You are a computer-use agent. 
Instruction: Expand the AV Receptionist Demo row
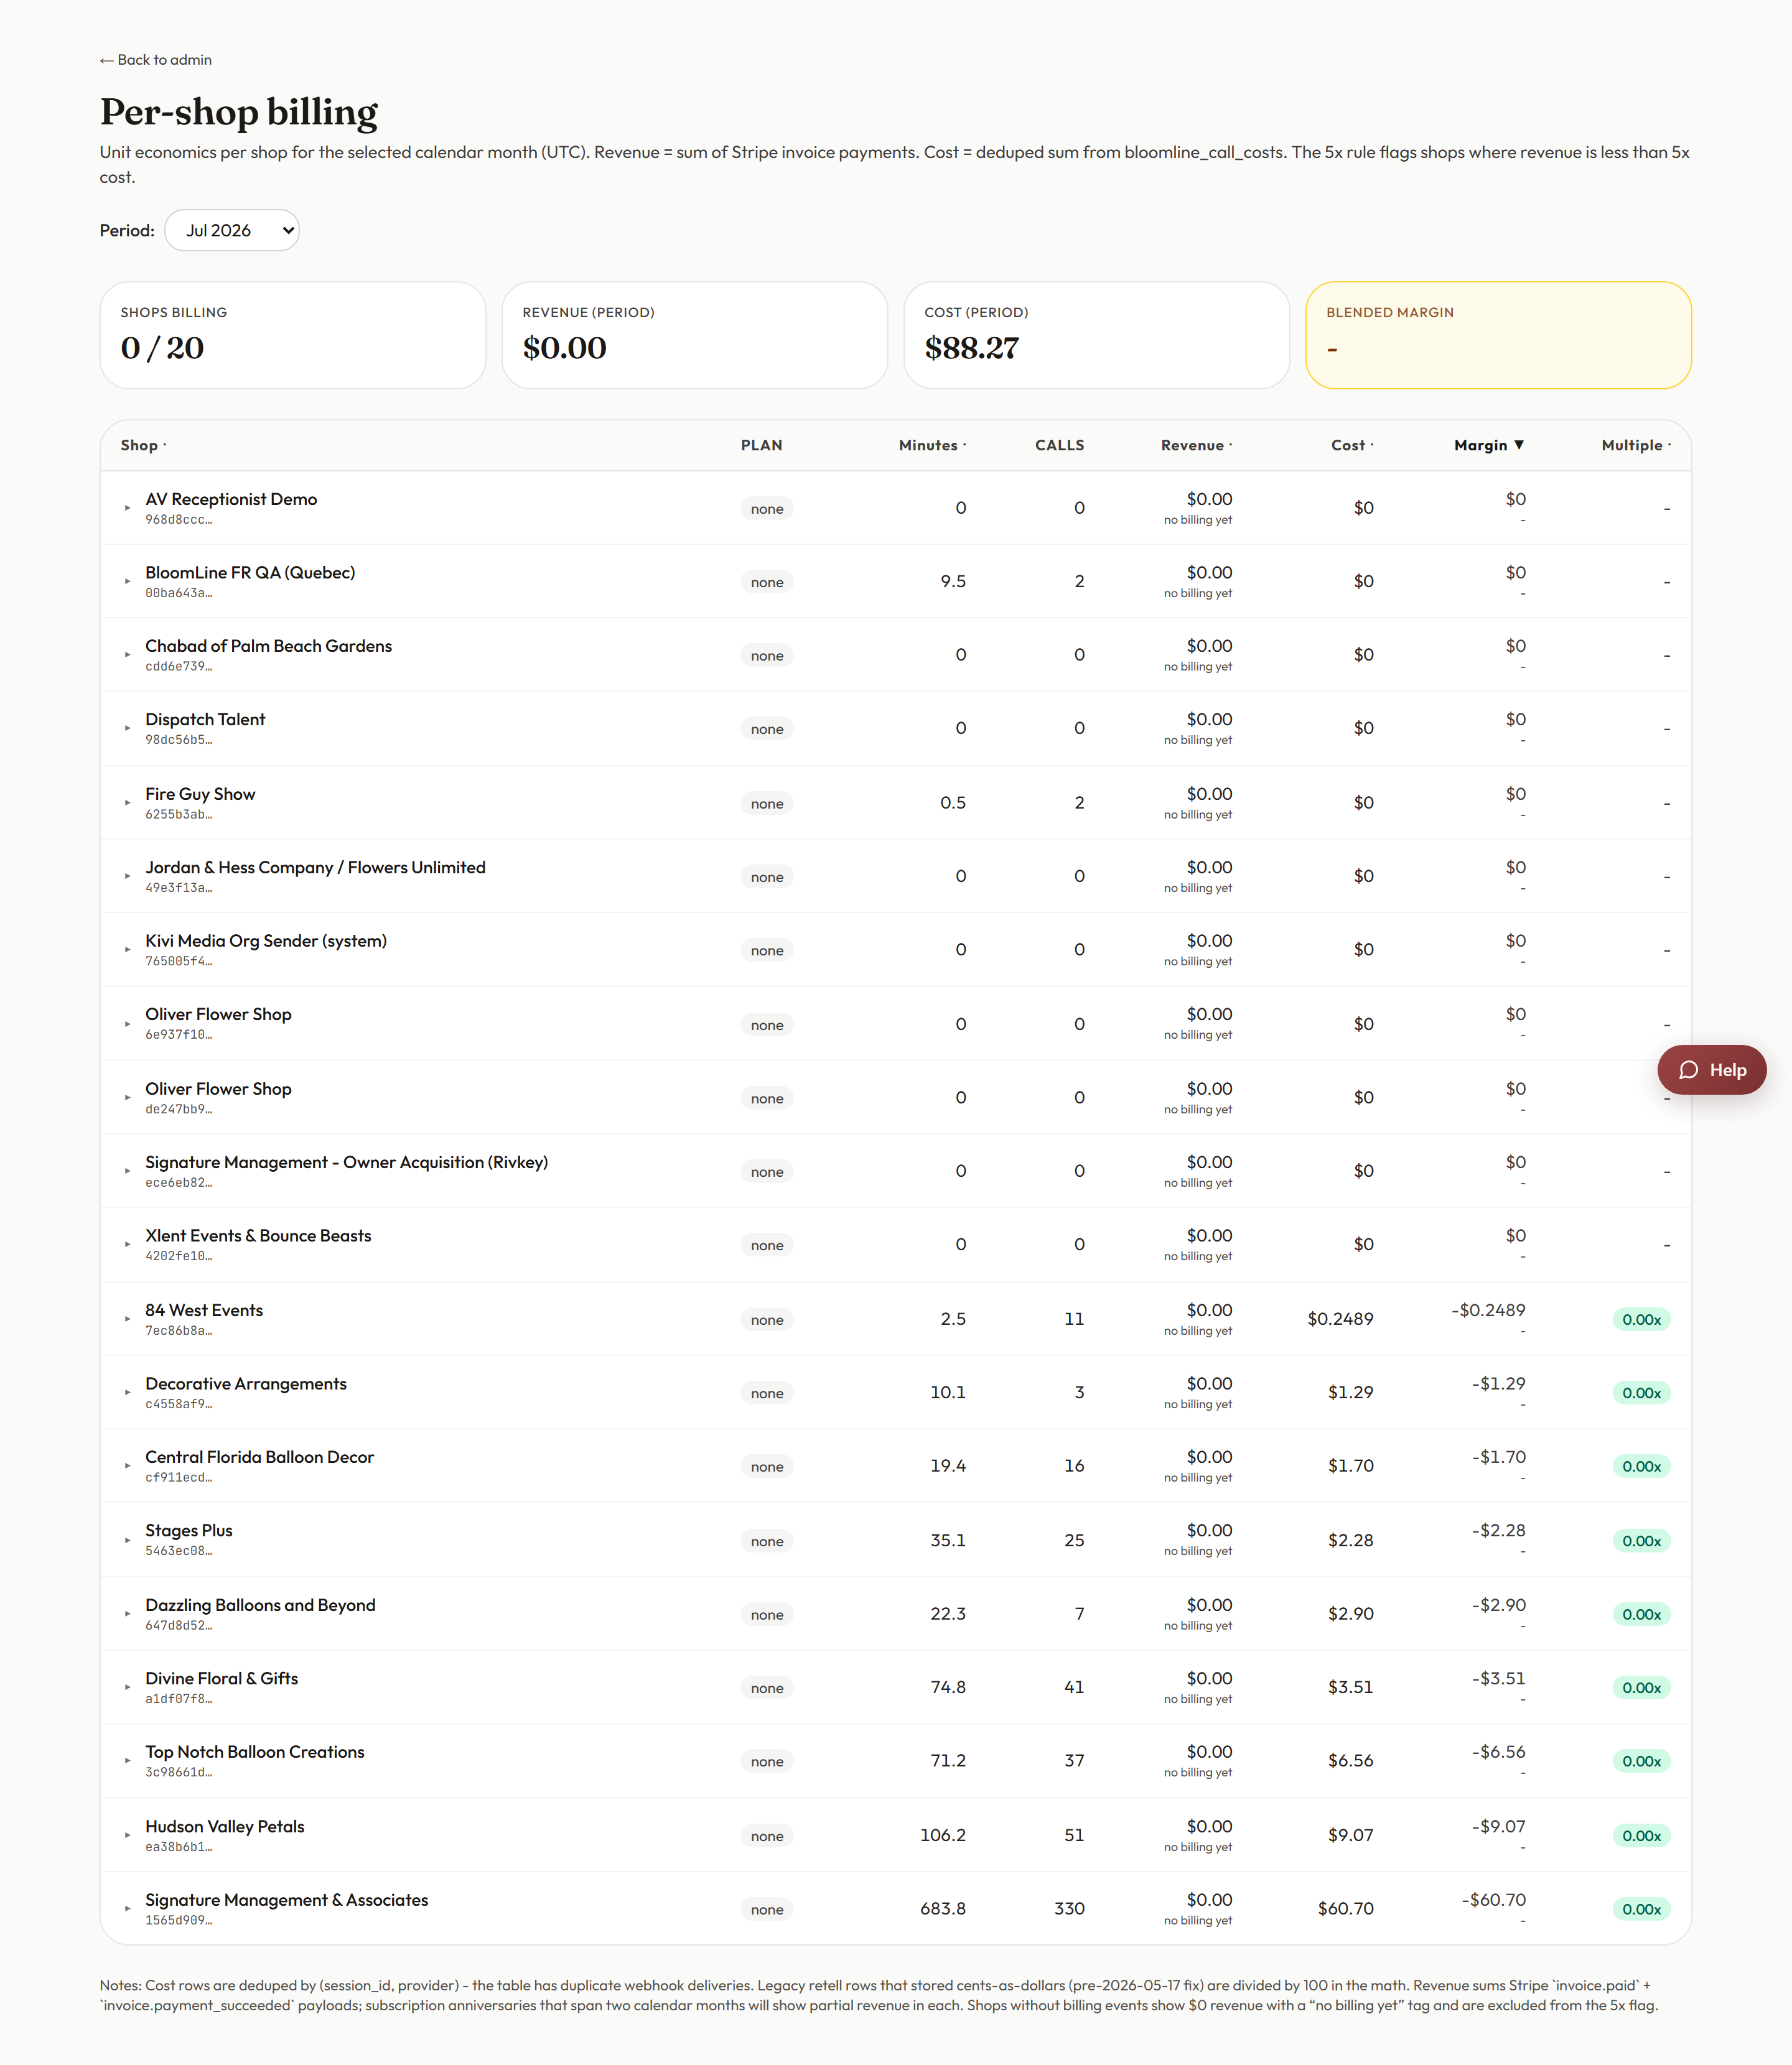click(127, 508)
